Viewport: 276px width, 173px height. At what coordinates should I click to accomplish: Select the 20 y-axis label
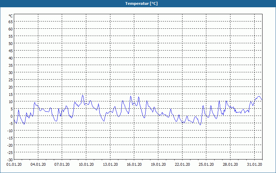[11, 87]
